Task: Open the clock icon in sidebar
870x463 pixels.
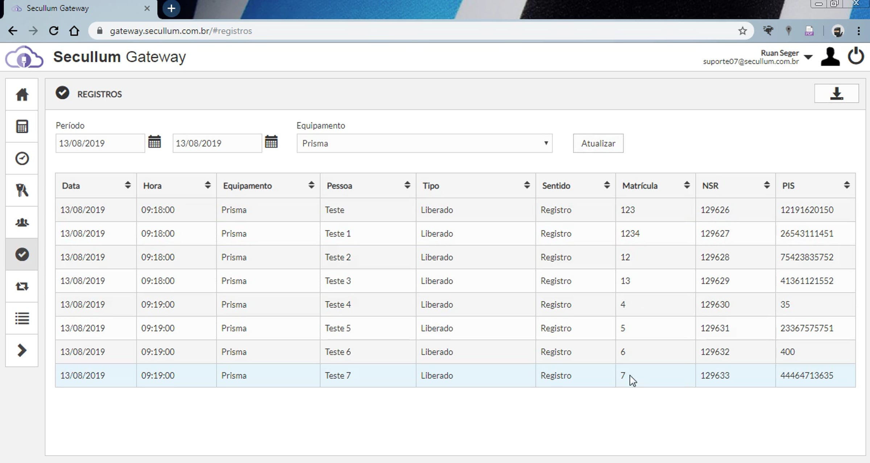Action: [22, 158]
